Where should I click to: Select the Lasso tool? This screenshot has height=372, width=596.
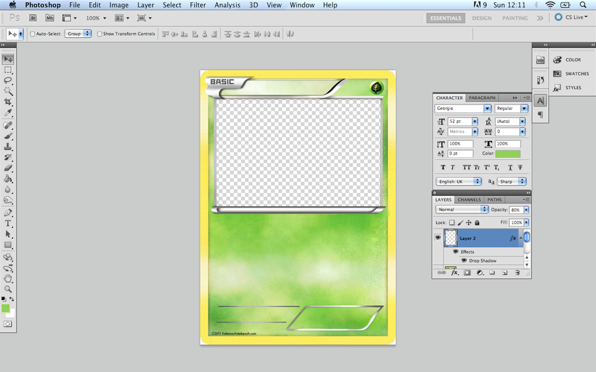click(x=8, y=81)
